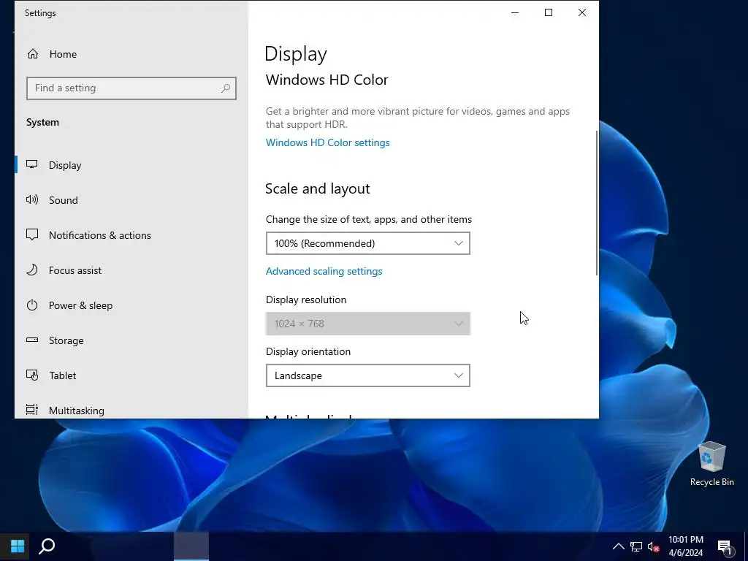
Task: Click the Storage drive icon
Action: click(x=32, y=340)
